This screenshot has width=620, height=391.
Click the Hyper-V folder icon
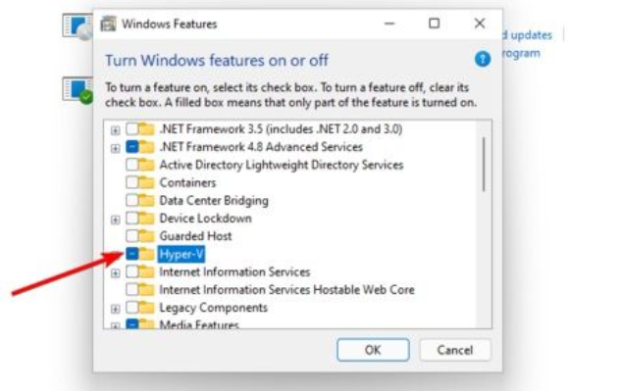click(147, 254)
